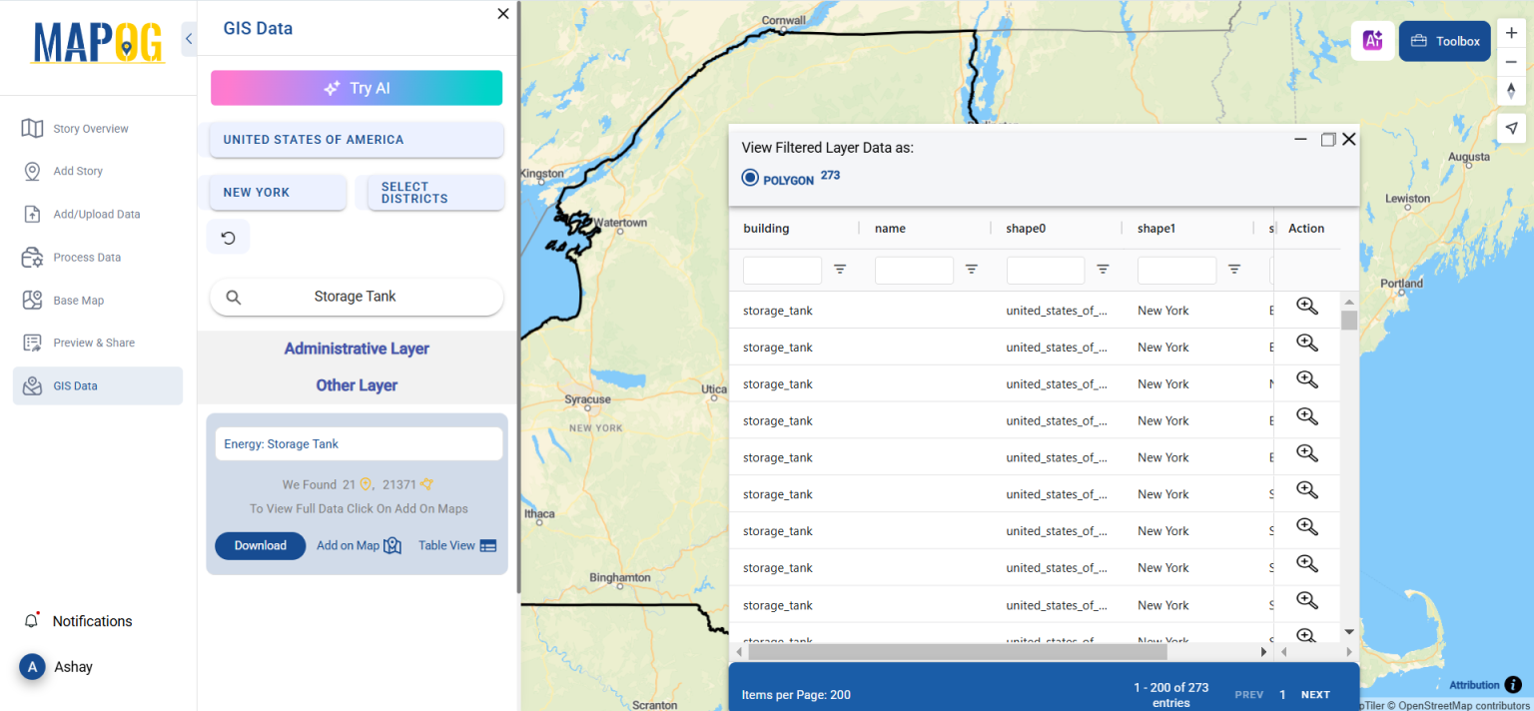Open the Toolbox

pyautogui.click(x=1444, y=41)
